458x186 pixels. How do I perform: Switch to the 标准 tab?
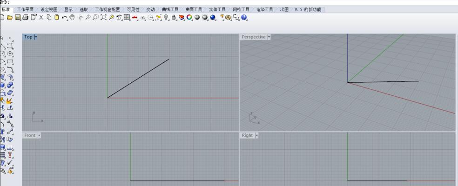pyautogui.click(x=6, y=10)
